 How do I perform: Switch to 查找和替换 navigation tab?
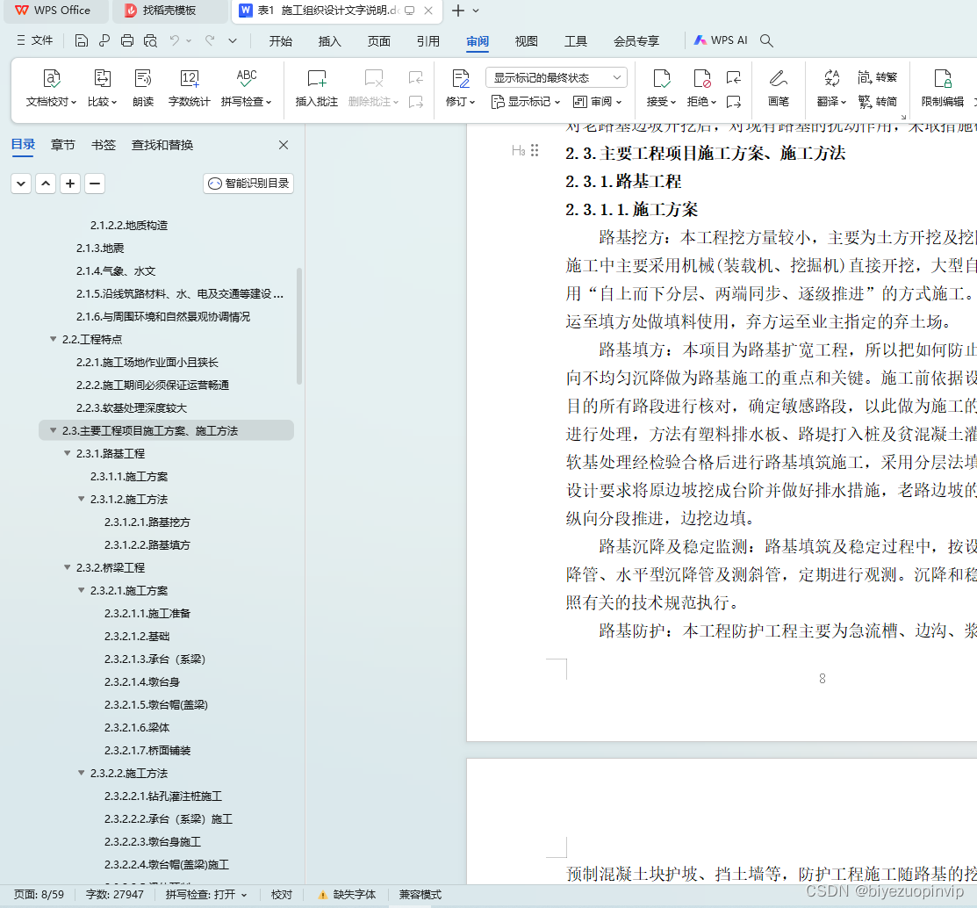(162, 145)
